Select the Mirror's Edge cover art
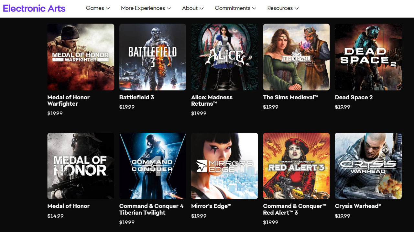Viewport: 414px width, 232px height. pos(224,166)
